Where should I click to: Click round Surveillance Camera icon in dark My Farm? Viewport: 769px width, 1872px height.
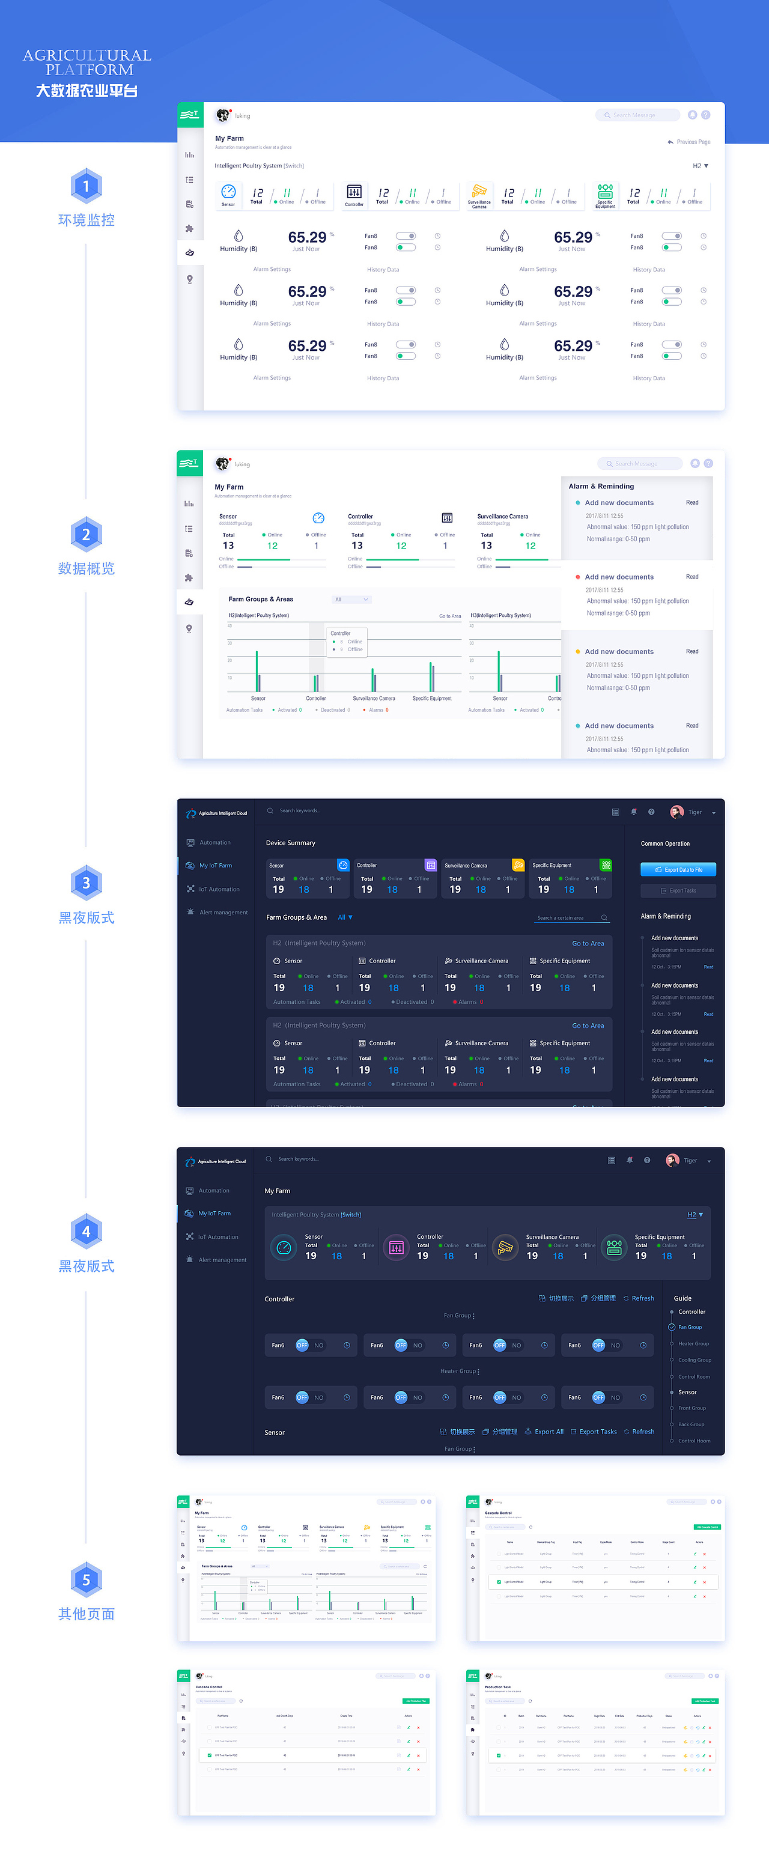point(505,1248)
